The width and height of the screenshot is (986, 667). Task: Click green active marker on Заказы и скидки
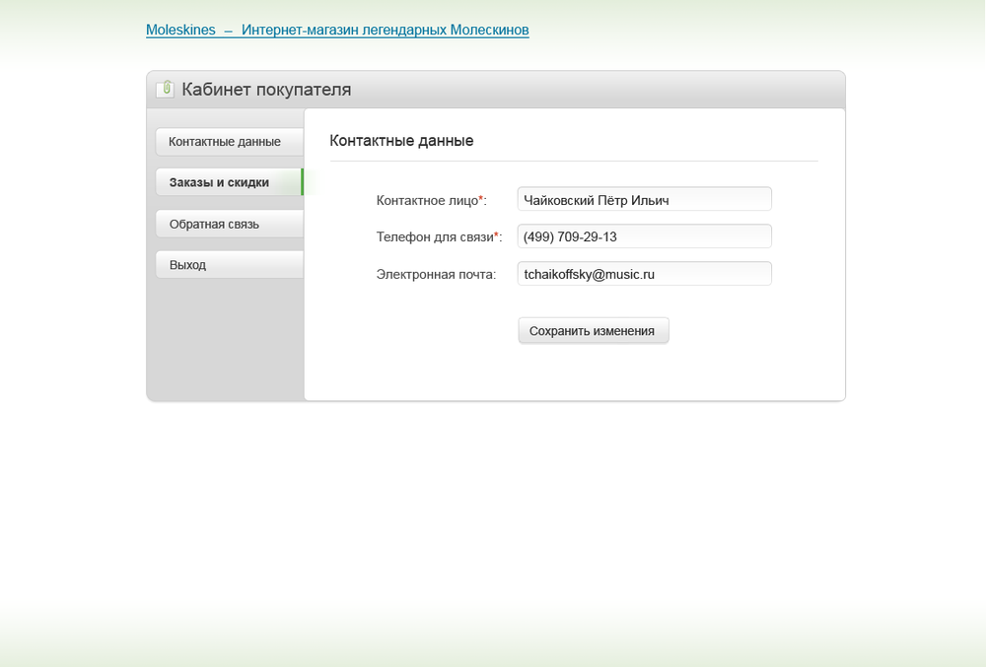coord(302,182)
